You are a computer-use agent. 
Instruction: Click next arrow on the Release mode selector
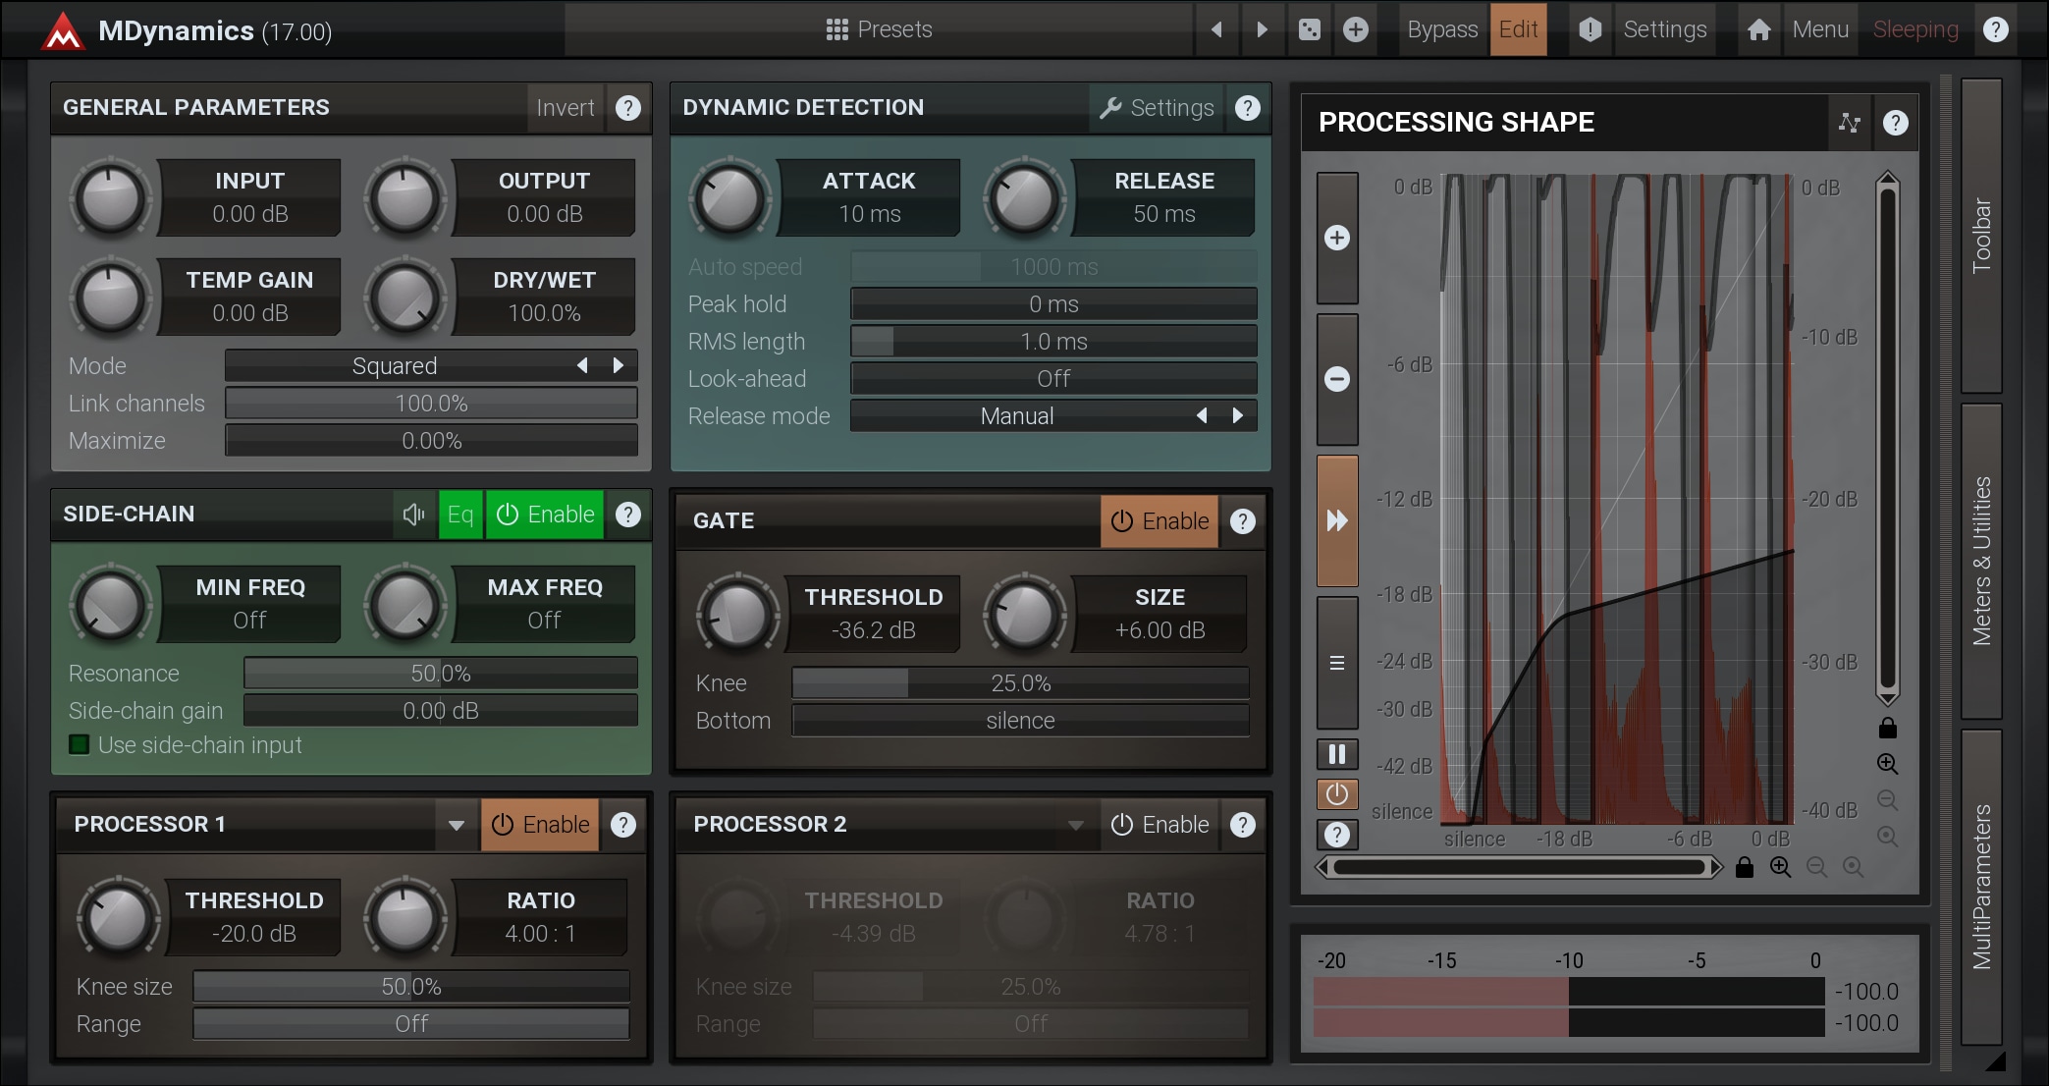1237,416
